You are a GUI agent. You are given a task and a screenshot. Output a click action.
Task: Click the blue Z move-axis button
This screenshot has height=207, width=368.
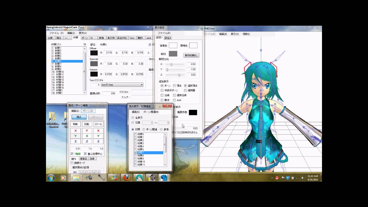[x=76, y=141]
